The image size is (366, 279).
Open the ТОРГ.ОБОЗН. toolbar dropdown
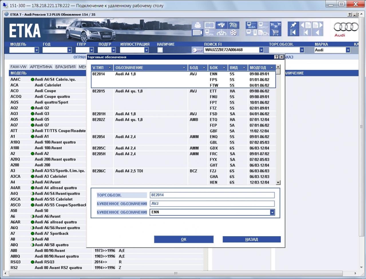[x=302, y=50]
